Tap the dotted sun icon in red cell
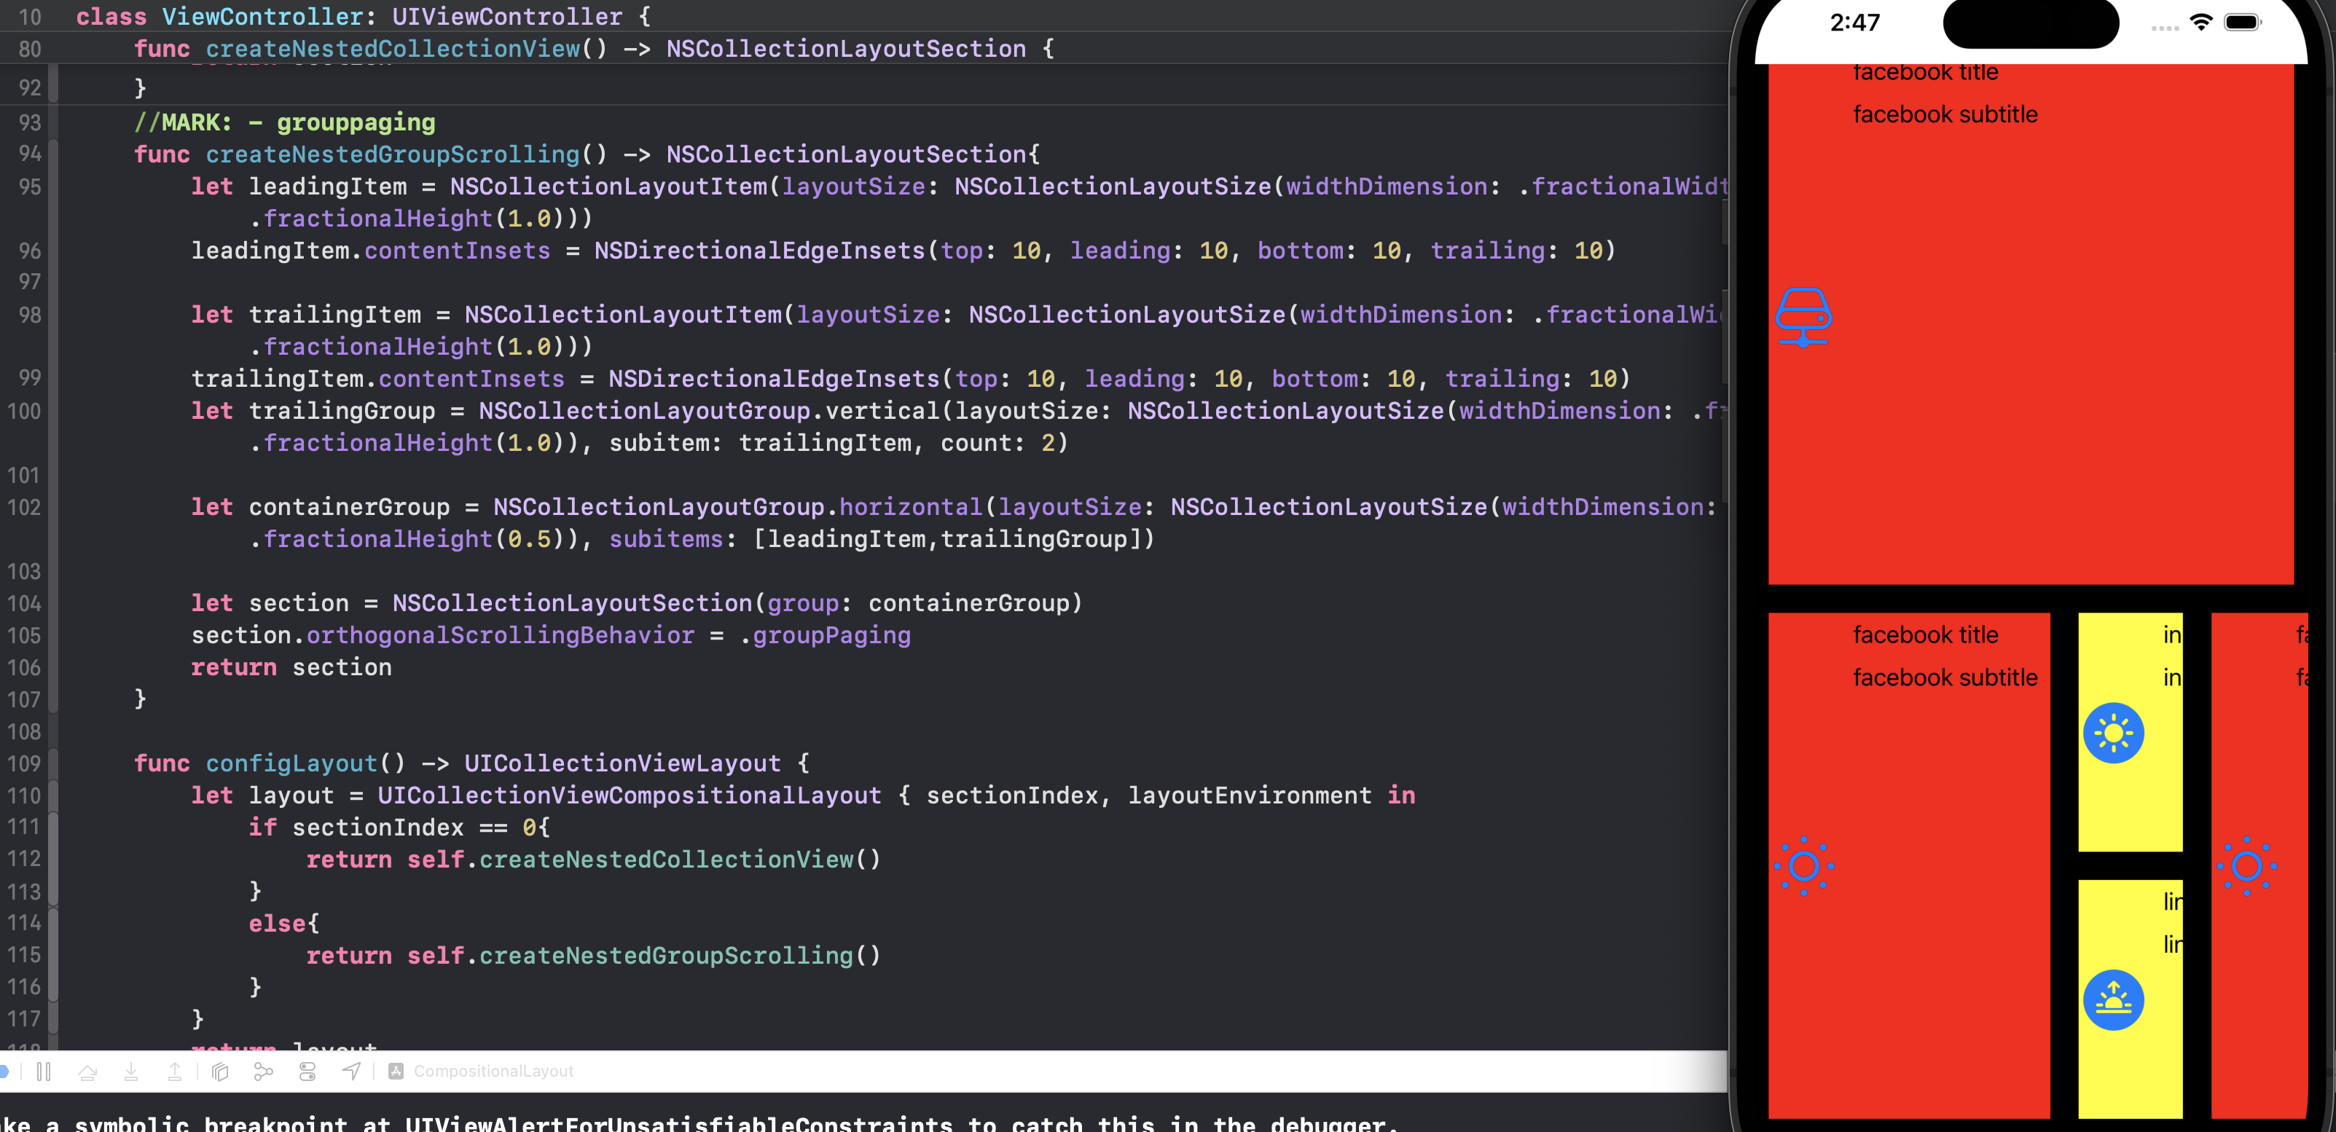 click(1803, 865)
